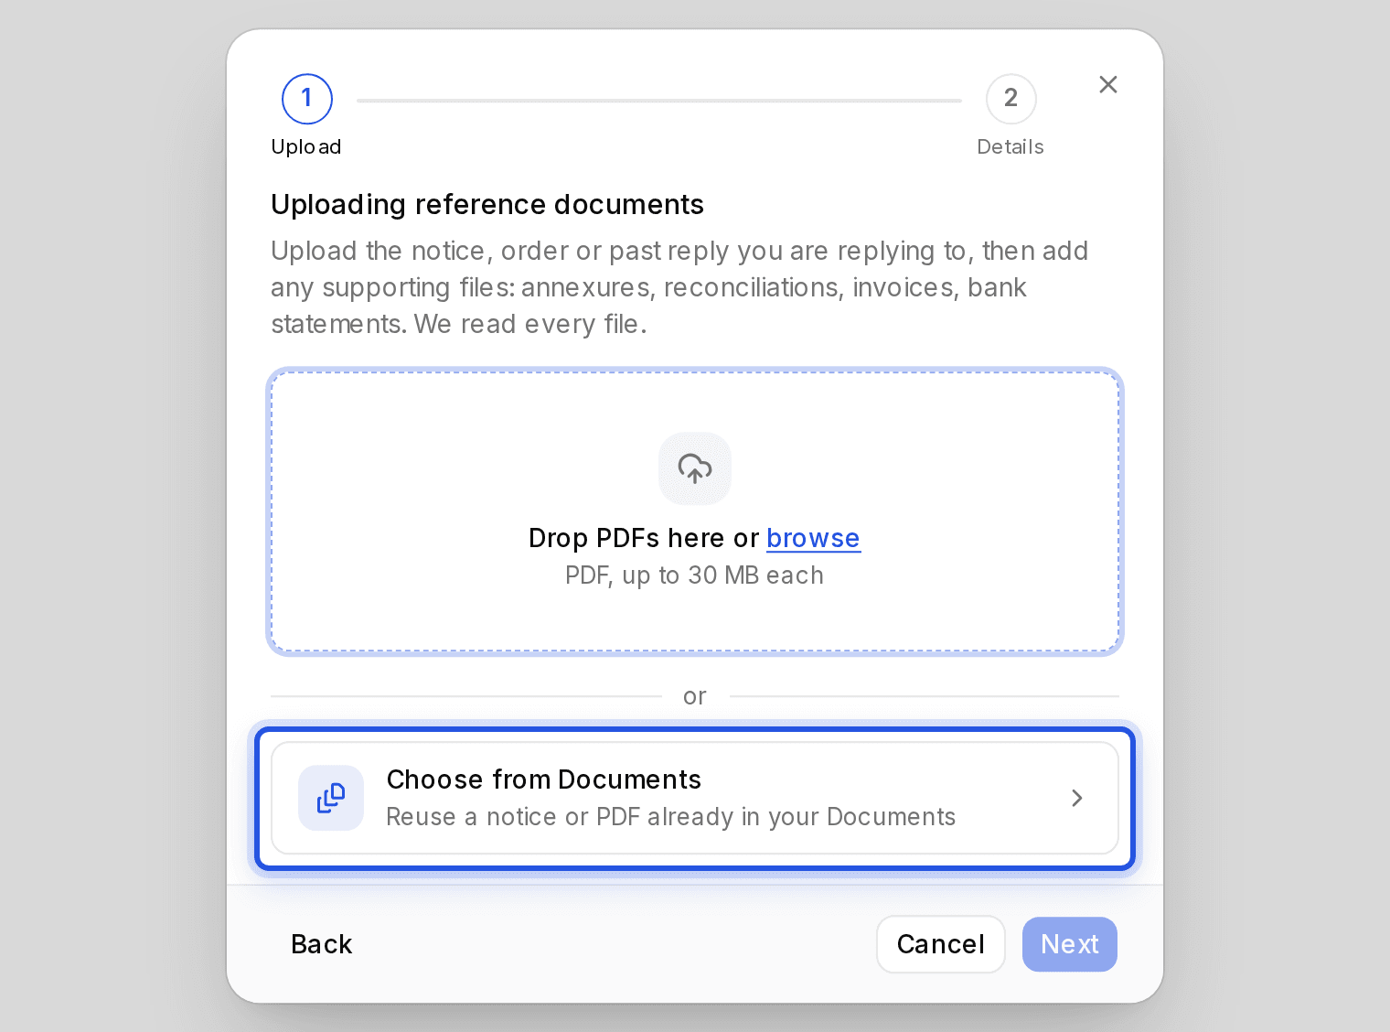Click the upload instructions paragraph

[679, 287]
